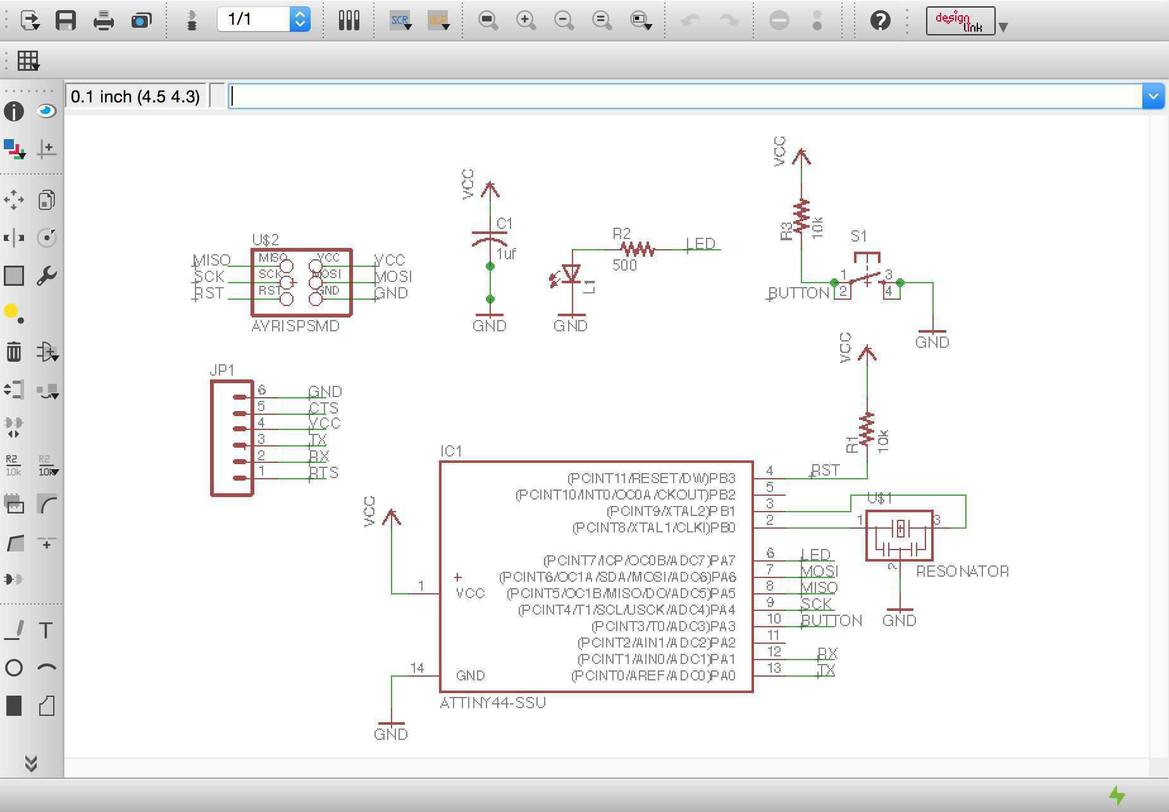The width and height of the screenshot is (1169, 812).
Task: Zoom in with the plus magnifier
Action: coord(526,20)
